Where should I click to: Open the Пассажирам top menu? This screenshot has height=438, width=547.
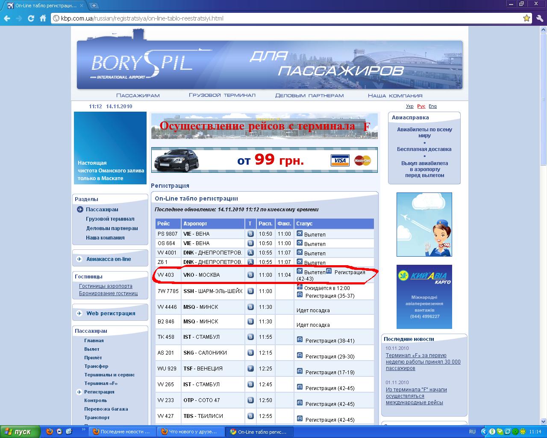(x=138, y=95)
